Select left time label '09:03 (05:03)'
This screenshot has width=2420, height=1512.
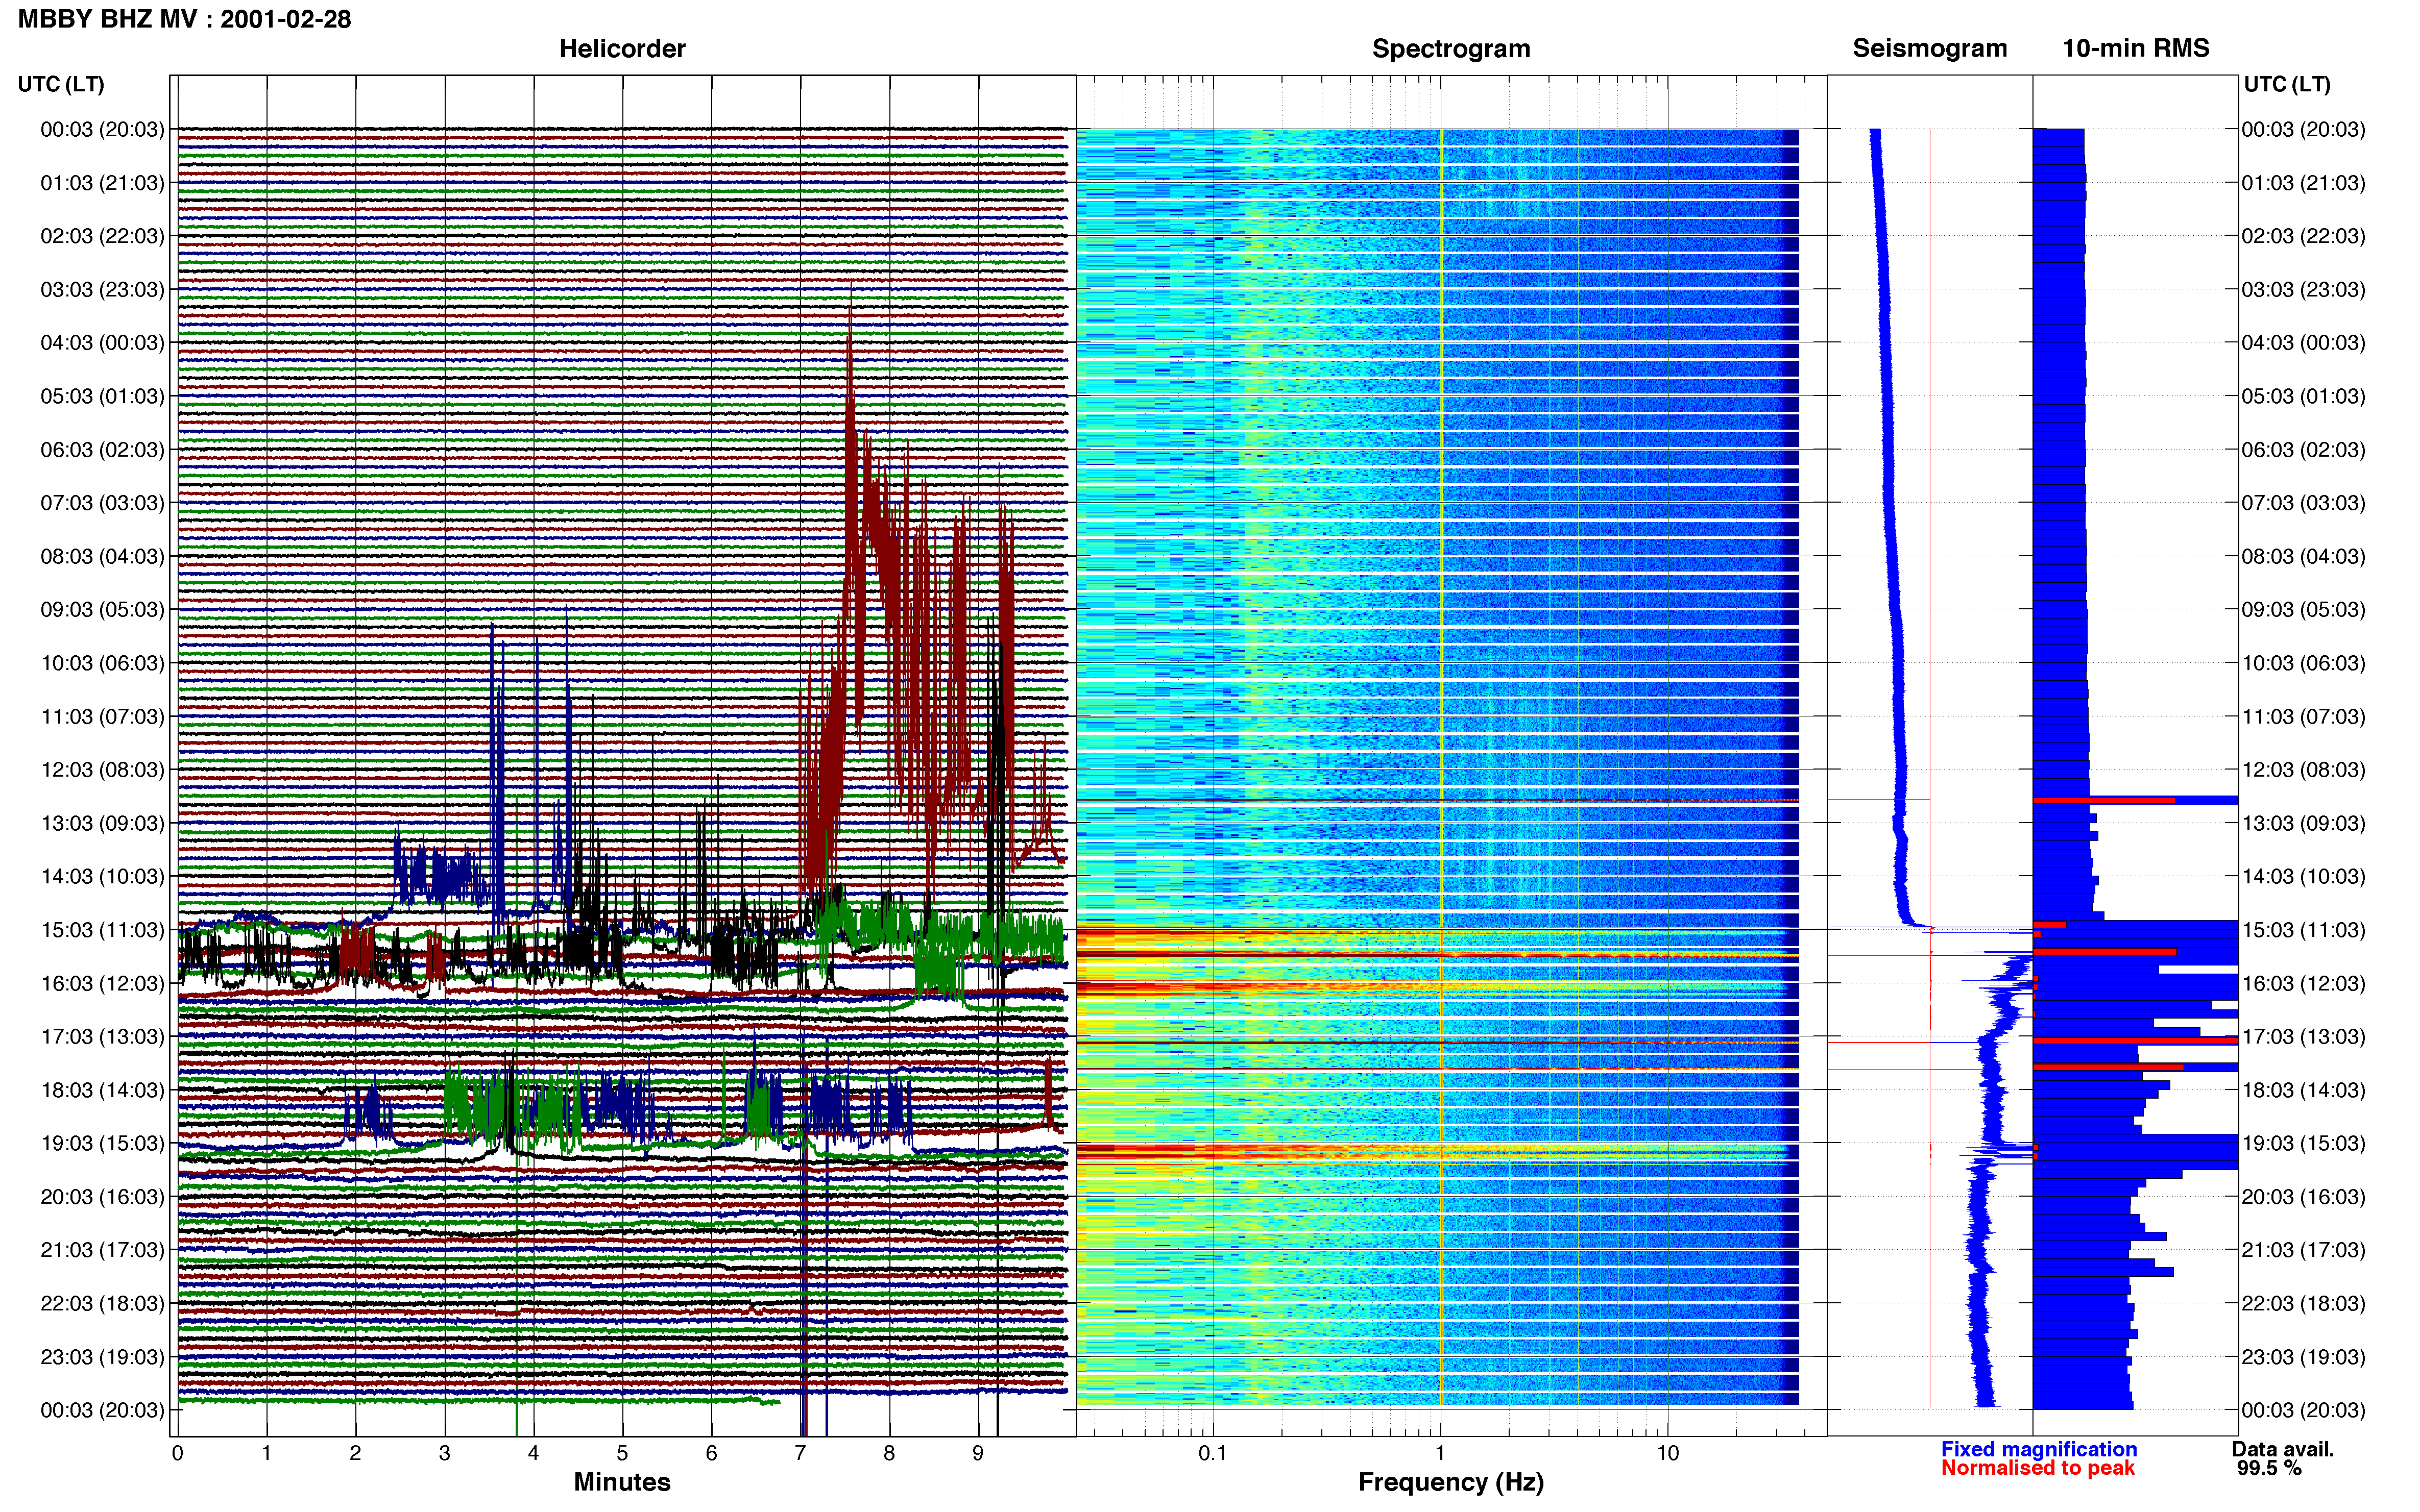[x=102, y=610]
